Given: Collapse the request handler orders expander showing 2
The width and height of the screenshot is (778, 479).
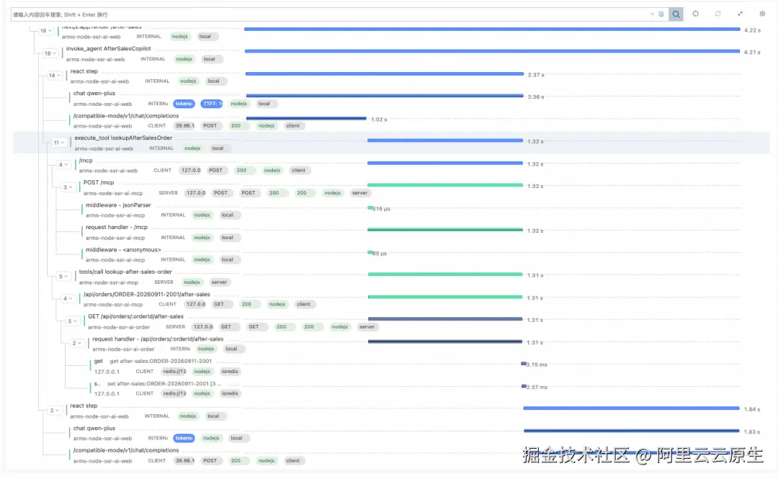Looking at the screenshot, I should 76,343.
